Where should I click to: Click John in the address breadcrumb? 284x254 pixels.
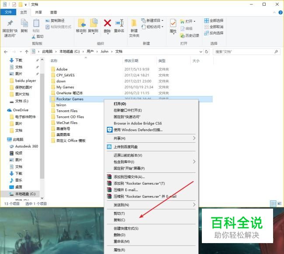(x=104, y=51)
